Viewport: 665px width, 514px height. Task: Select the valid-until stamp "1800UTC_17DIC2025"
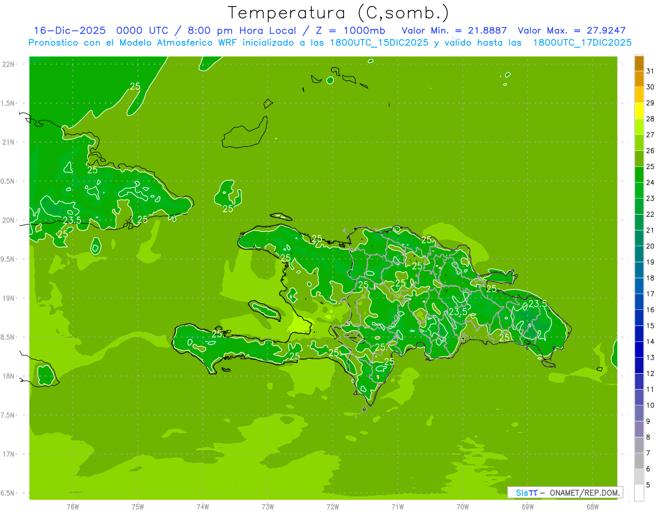tap(582, 43)
